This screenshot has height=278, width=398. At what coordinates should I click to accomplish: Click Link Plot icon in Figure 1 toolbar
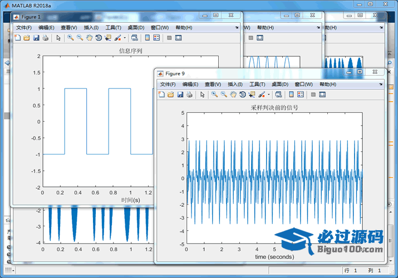[x=134, y=38]
